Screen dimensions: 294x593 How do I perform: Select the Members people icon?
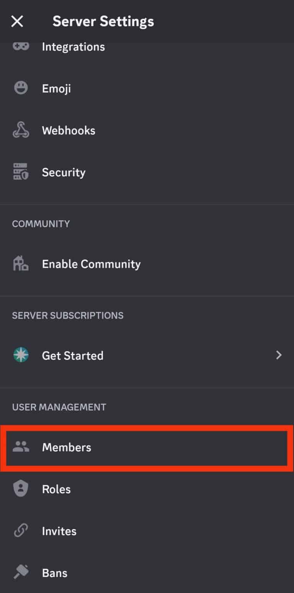21,447
